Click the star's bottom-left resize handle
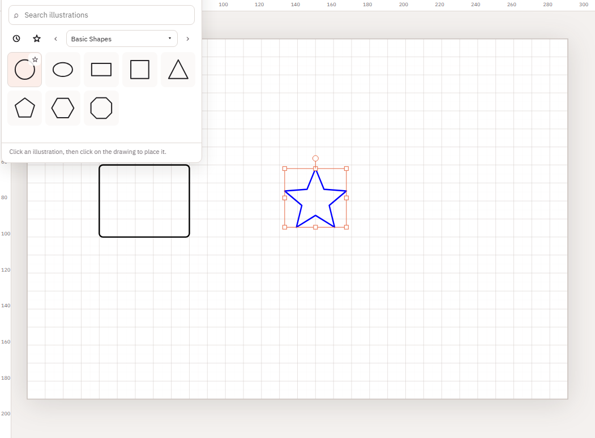The height and width of the screenshot is (438, 595). 285,227
